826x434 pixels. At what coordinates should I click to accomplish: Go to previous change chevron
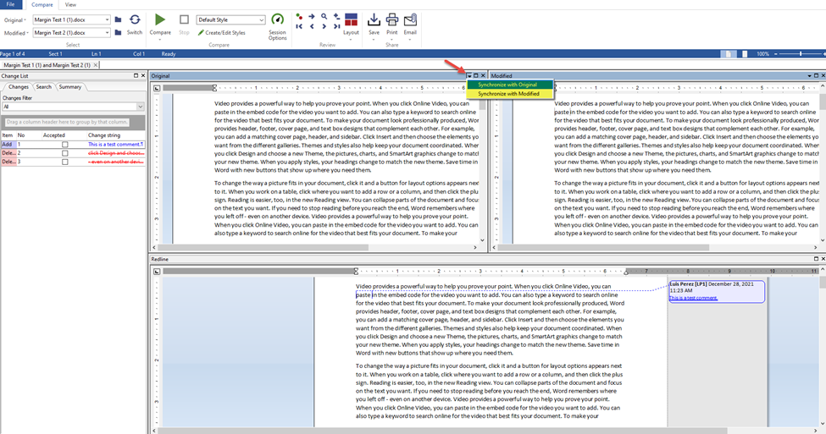click(311, 26)
